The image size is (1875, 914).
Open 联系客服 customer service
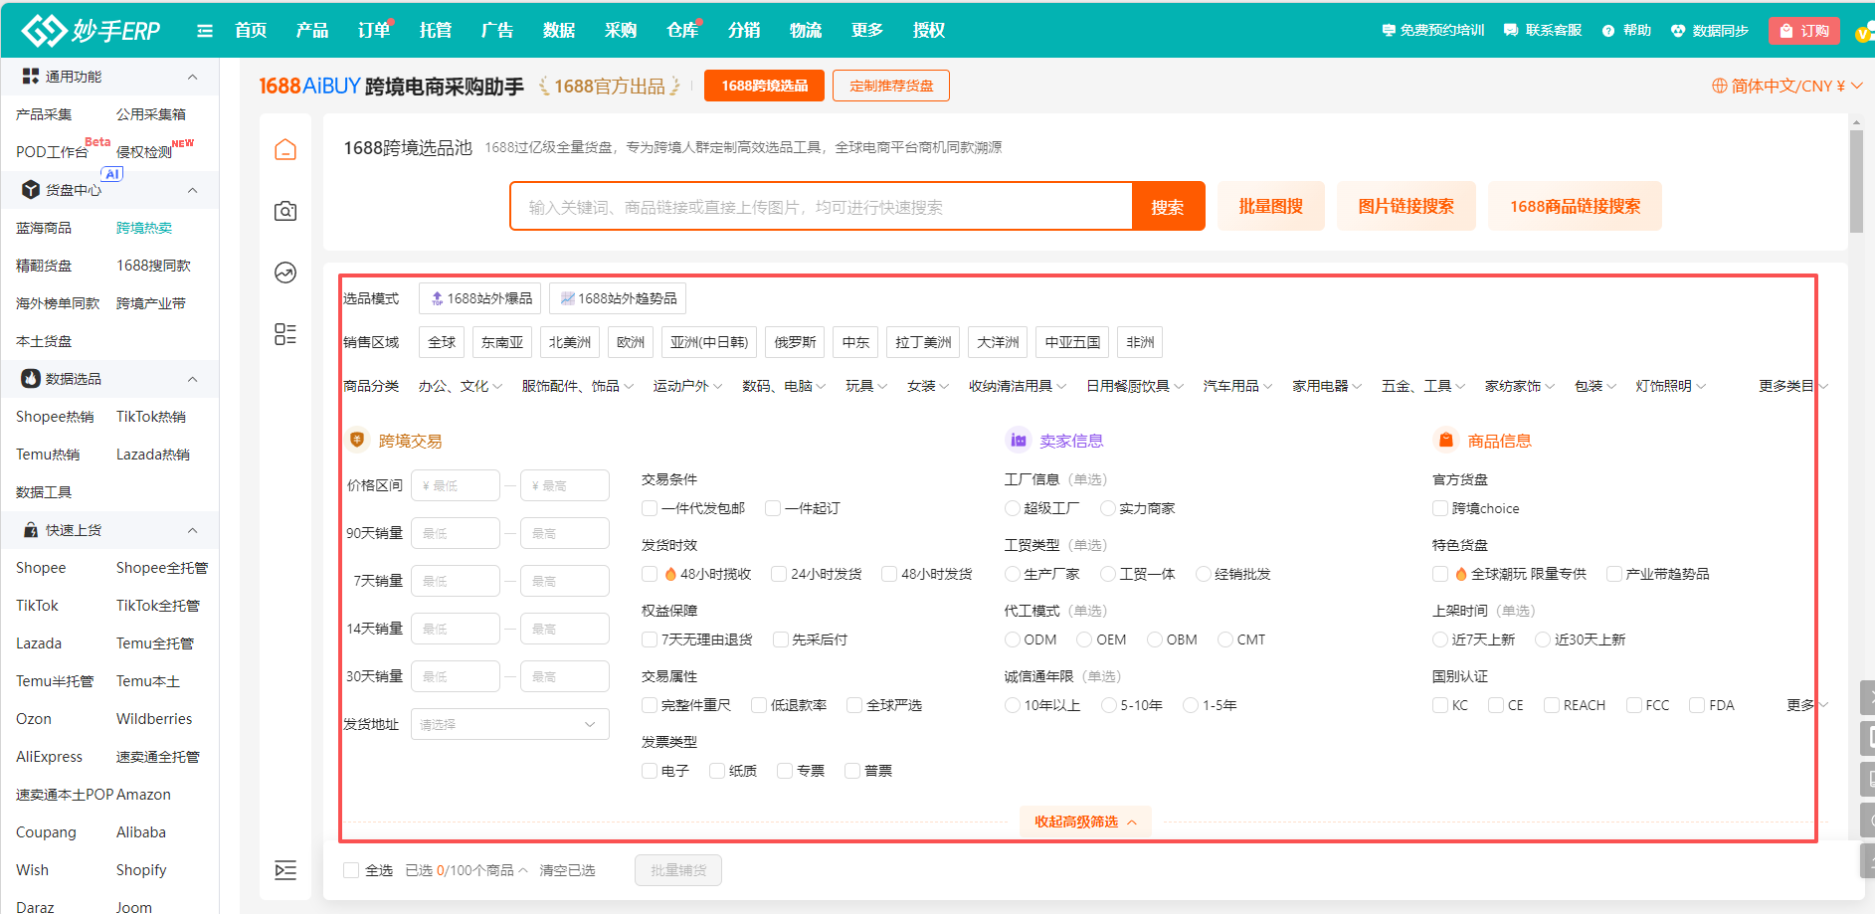pos(1543,31)
